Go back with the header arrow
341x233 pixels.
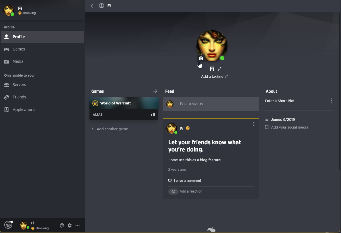click(92, 6)
